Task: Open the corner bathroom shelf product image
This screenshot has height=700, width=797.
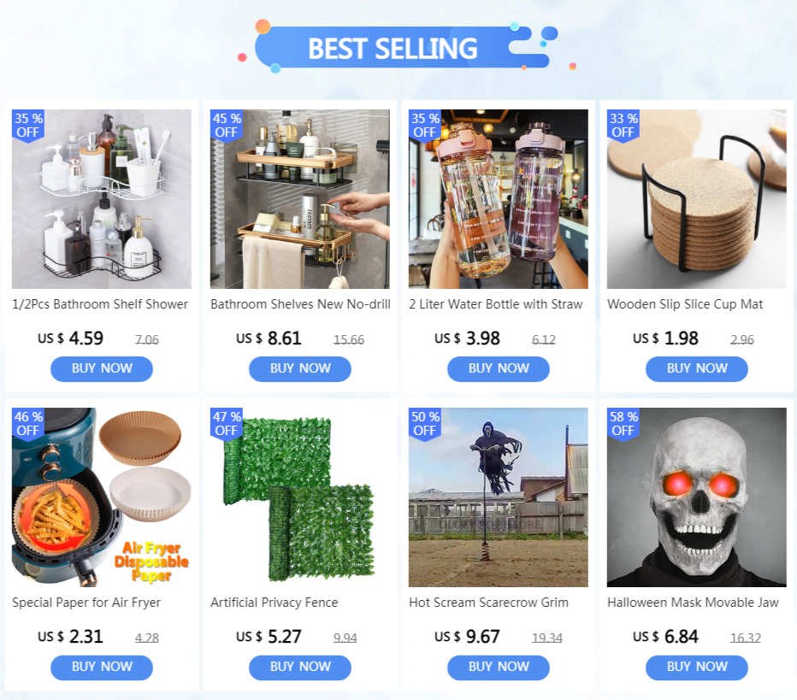Action: pyautogui.click(x=102, y=199)
